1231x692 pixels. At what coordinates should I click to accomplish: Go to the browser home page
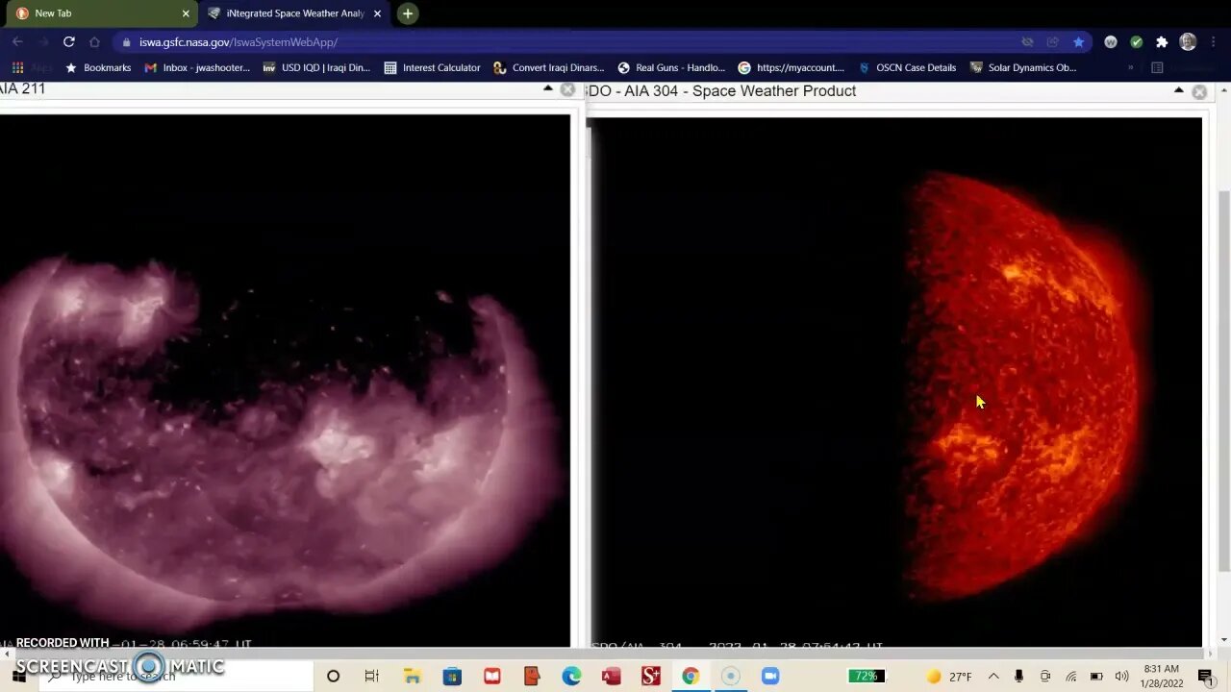94,42
